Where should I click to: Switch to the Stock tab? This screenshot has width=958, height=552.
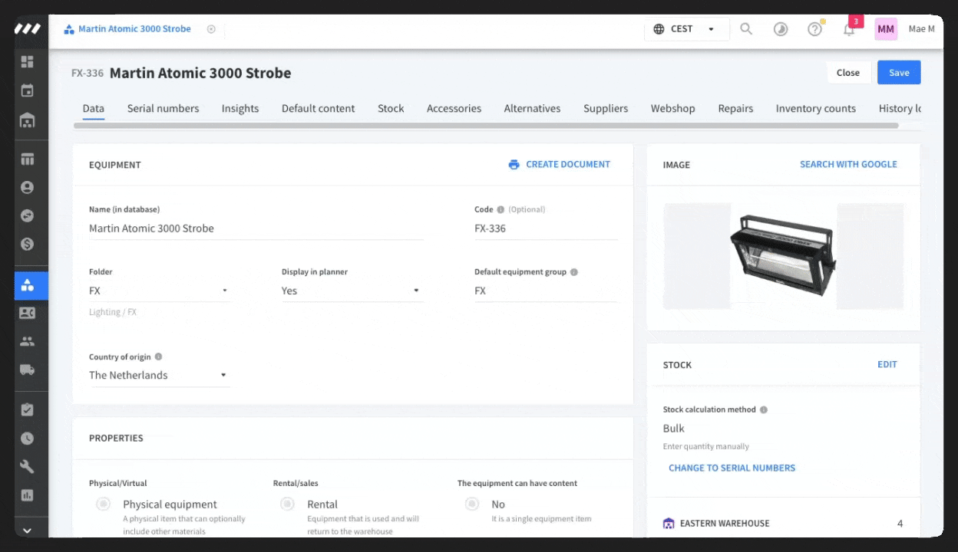[x=391, y=108]
